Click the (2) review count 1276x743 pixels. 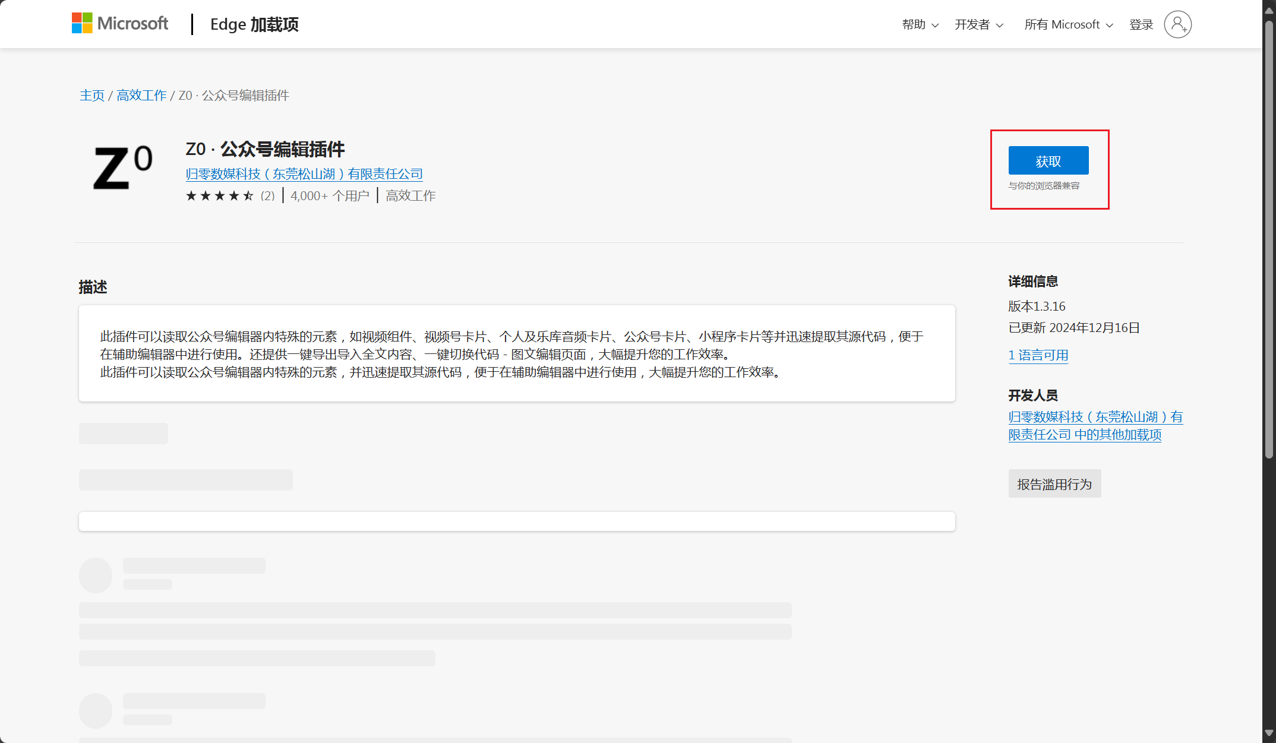coord(268,195)
